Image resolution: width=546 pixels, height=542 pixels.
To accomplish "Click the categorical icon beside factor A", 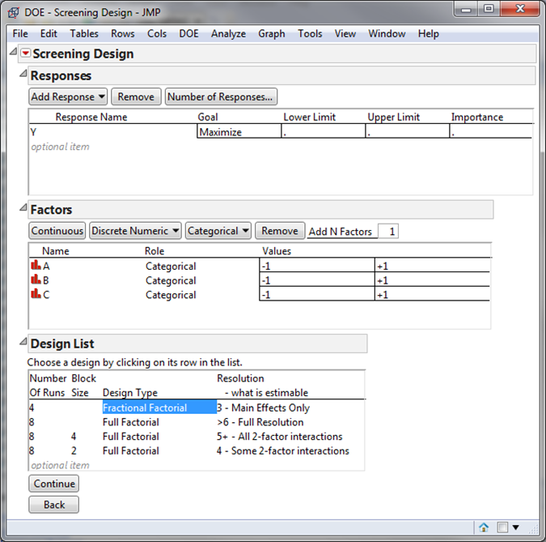I will tap(35, 266).
